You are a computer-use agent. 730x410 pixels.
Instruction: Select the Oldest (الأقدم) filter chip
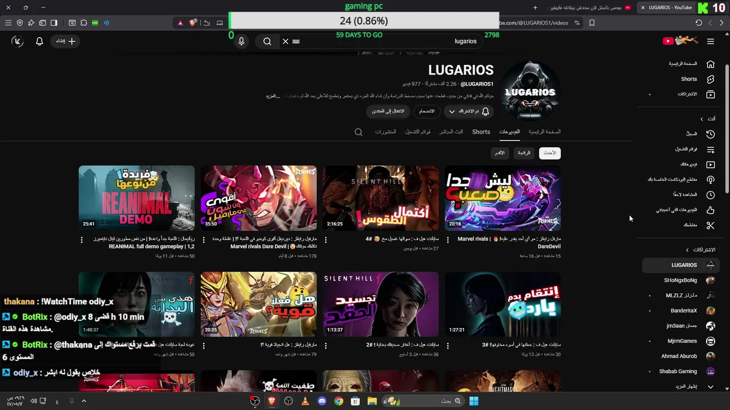pyautogui.click(x=500, y=153)
